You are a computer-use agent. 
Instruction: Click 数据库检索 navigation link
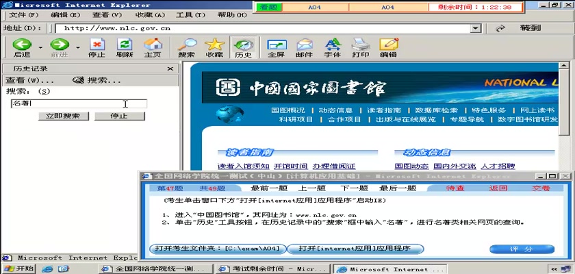click(437, 110)
